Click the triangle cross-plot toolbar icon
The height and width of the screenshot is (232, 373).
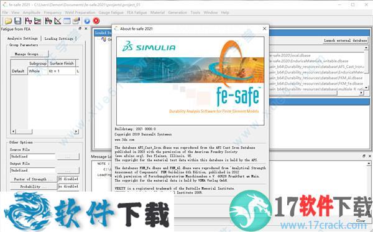click(58, 21)
